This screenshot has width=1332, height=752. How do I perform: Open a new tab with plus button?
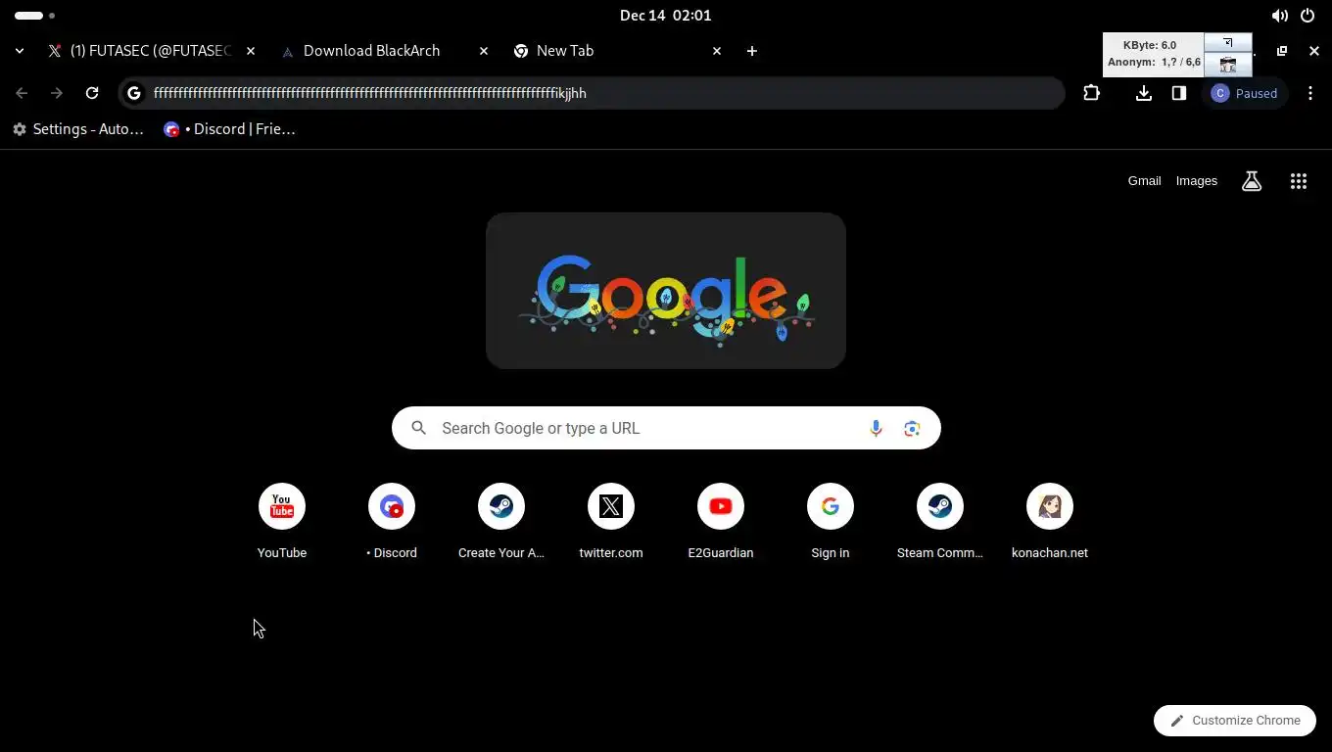[x=752, y=51]
